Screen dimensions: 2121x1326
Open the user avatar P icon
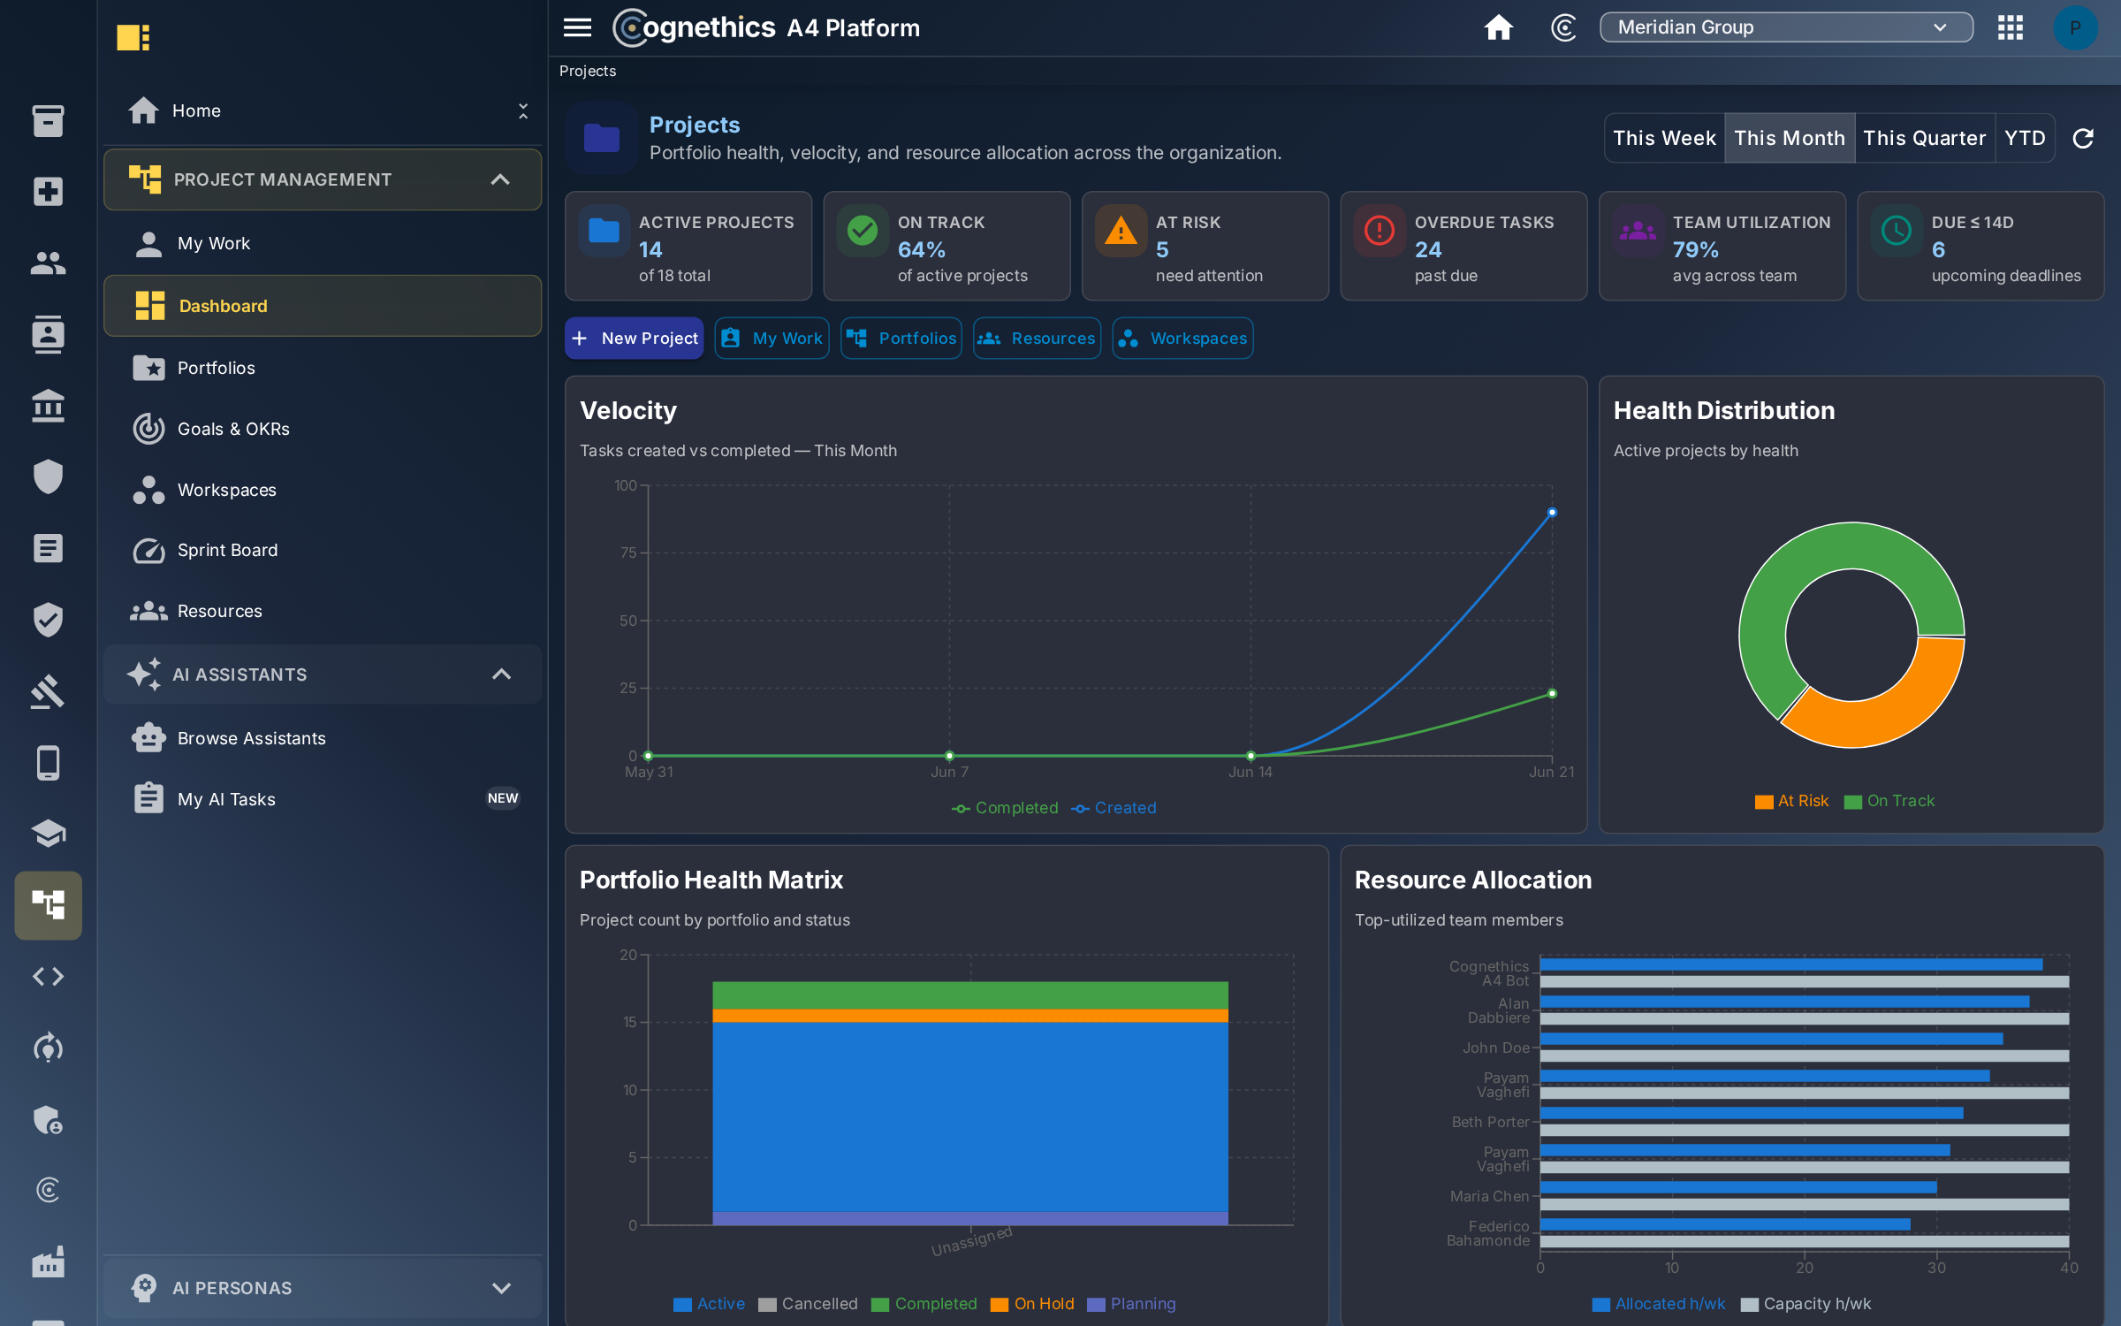click(2074, 27)
